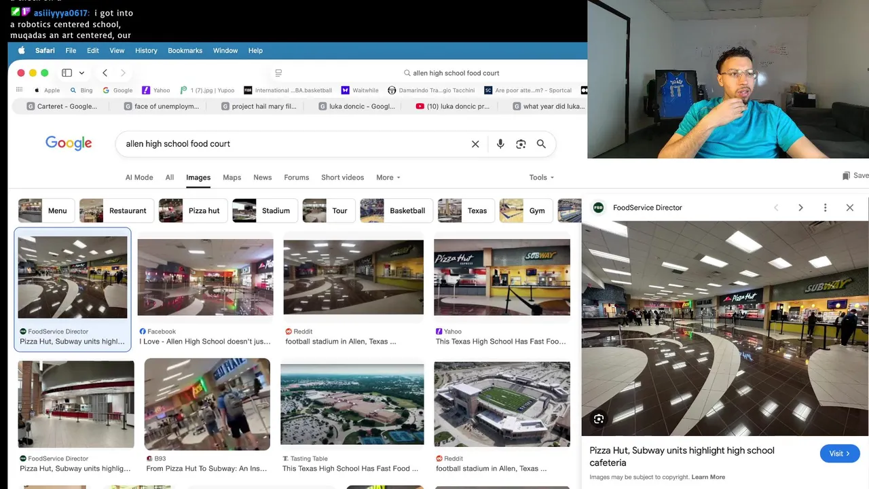Open search by image camera icon
This screenshot has height=489, width=869.
click(521, 144)
